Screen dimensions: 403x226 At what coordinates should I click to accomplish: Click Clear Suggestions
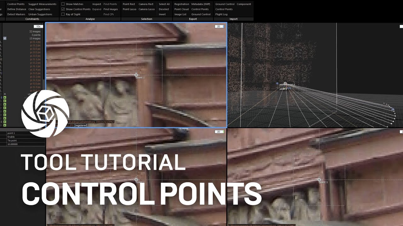tap(39, 9)
